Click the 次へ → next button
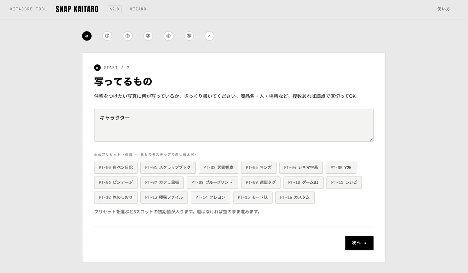 click(359, 243)
